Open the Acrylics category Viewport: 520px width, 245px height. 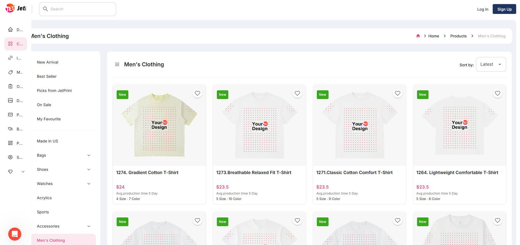44,198
